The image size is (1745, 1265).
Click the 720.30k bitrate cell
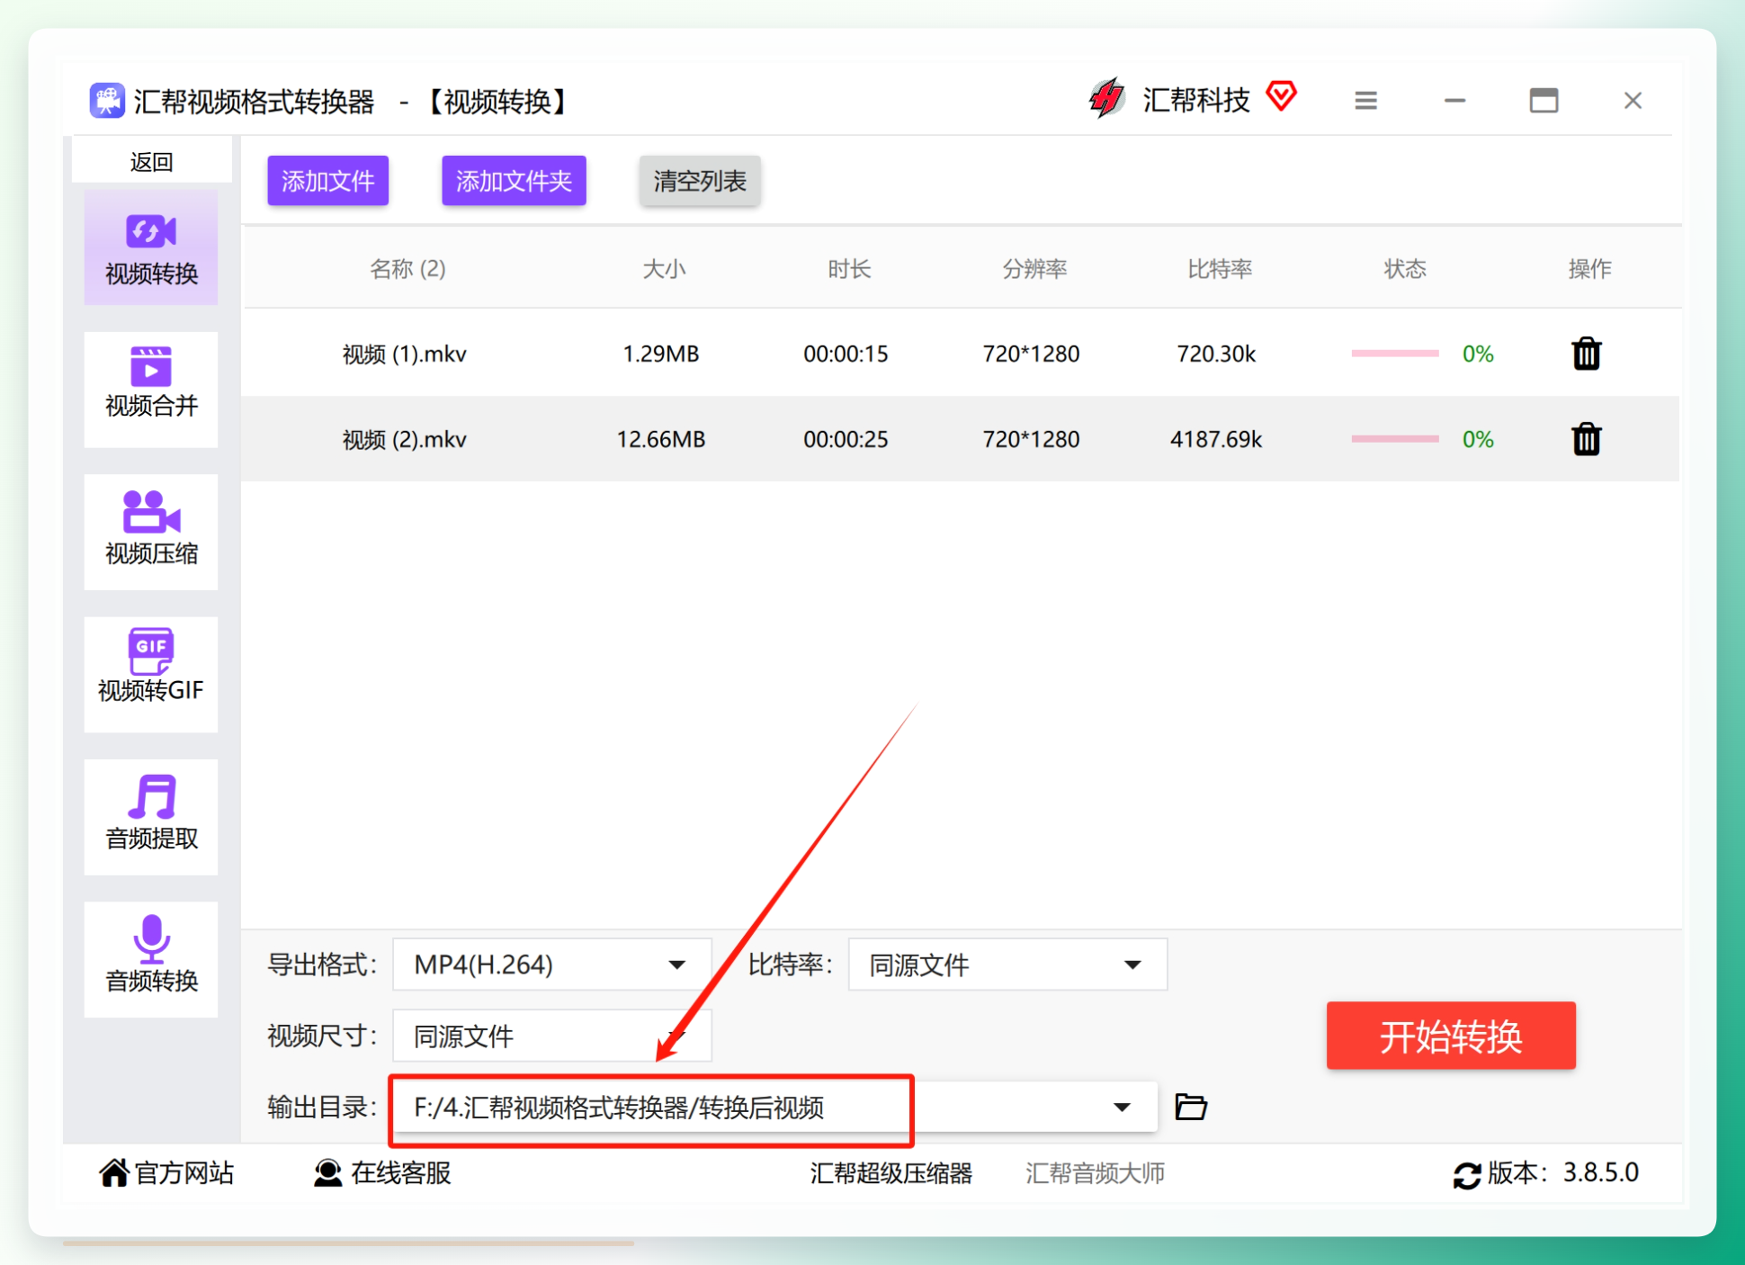(1216, 354)
